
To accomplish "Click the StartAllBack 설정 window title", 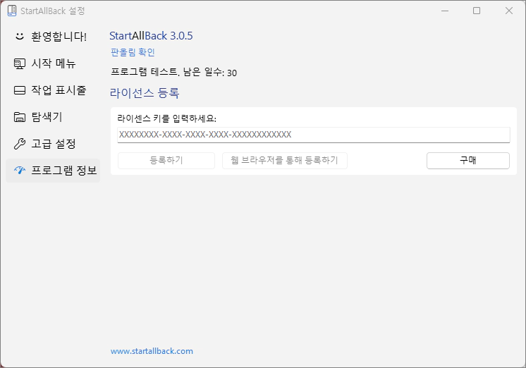I will click(53, 11).
